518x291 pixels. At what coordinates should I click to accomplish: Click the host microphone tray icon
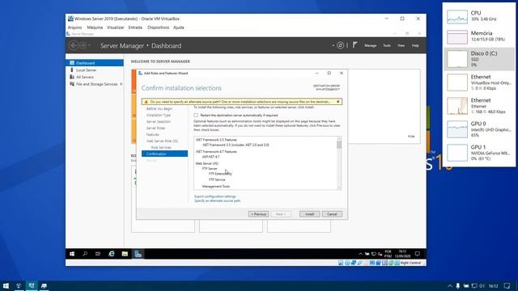[458, 285]
